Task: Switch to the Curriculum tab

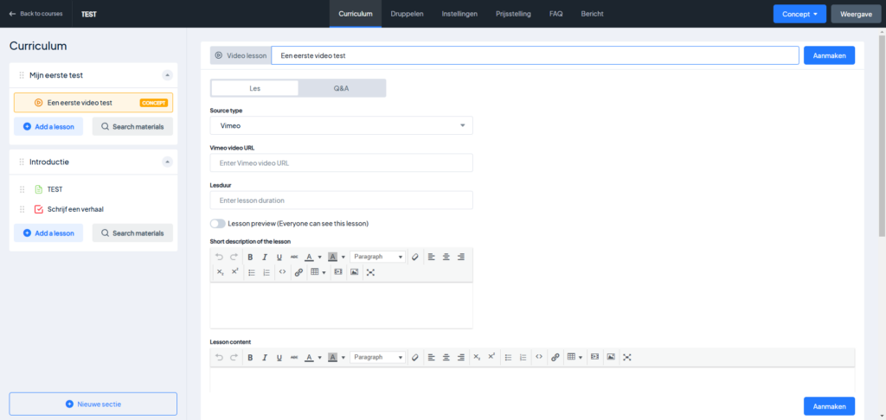Action: 356,14
